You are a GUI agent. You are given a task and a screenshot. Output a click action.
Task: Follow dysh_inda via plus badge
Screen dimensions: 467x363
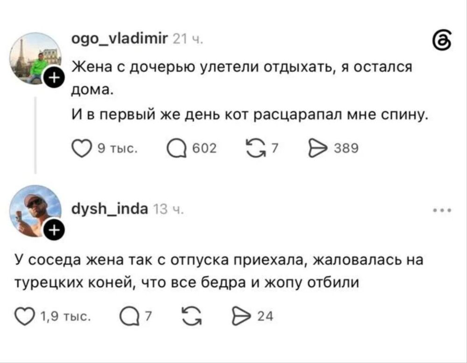coord(54,230)
